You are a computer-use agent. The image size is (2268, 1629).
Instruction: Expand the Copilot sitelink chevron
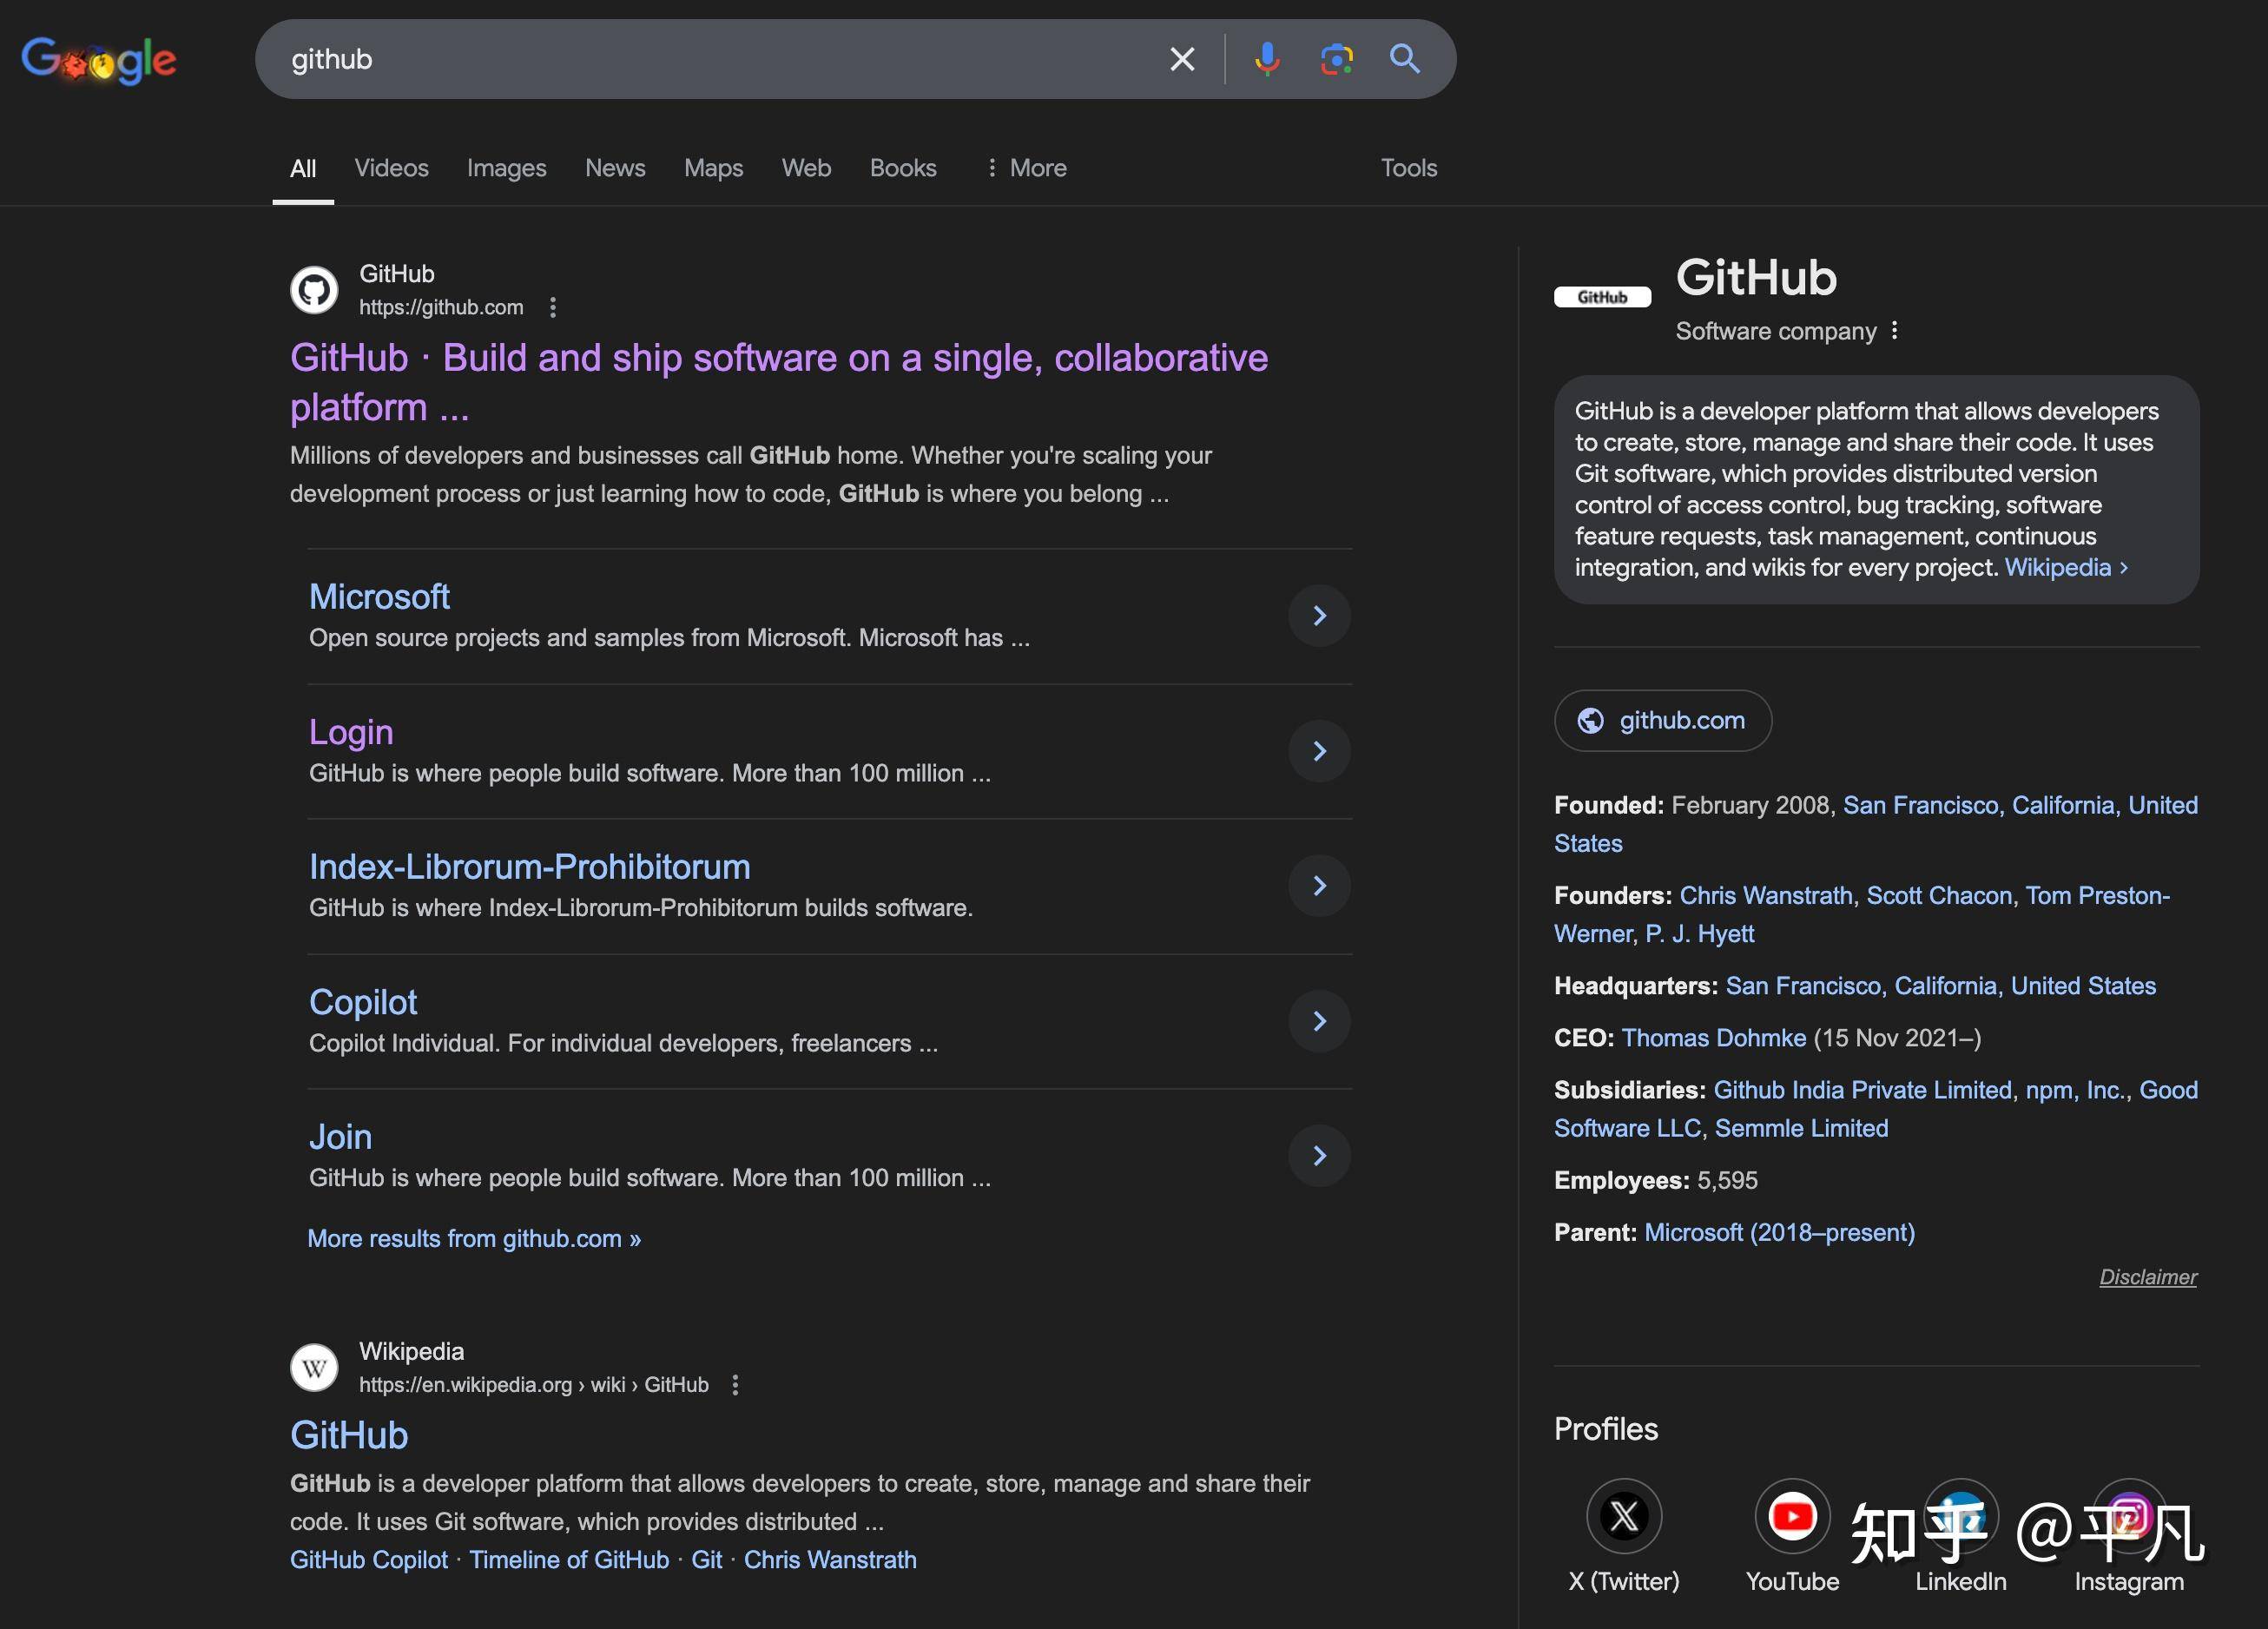[x=1319, y=1021]
